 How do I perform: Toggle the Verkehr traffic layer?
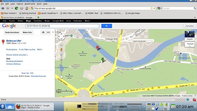pyautogui.click(x=190, y=44)
